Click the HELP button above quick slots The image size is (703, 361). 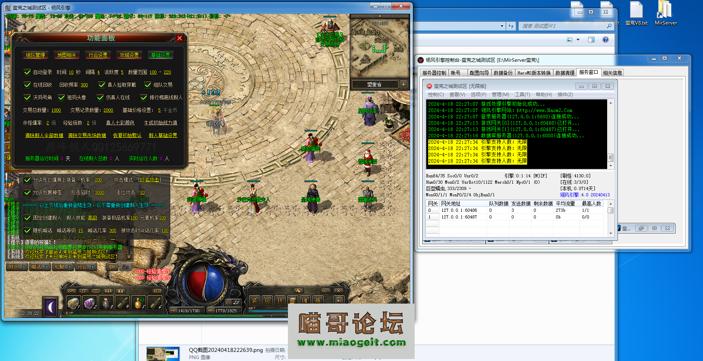[157, 291]
